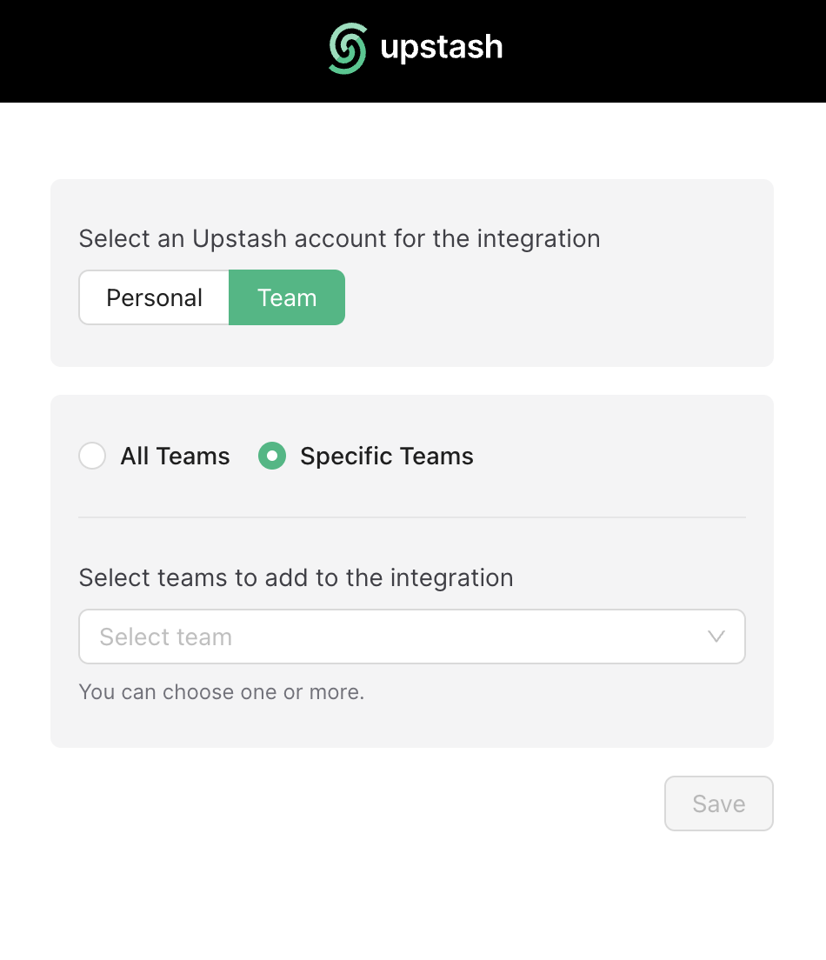The image size is (826, 960).
Task: Click the 'You can choose one or more' hint
Action: (x=221, y=692)
